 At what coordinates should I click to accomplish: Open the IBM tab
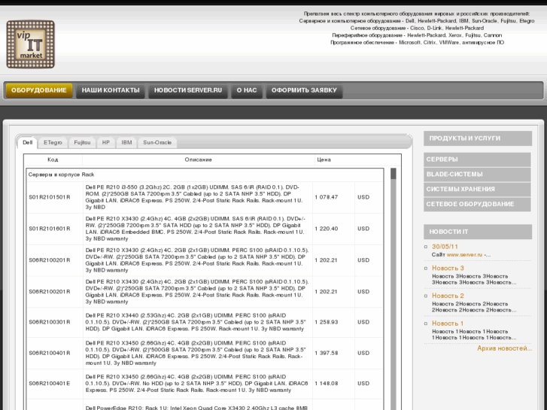click(126, 142)
